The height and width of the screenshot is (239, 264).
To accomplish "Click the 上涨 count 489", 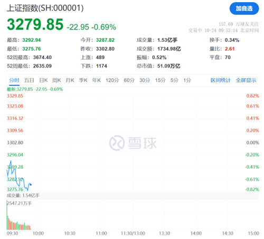I will click(x=100, y=58).
